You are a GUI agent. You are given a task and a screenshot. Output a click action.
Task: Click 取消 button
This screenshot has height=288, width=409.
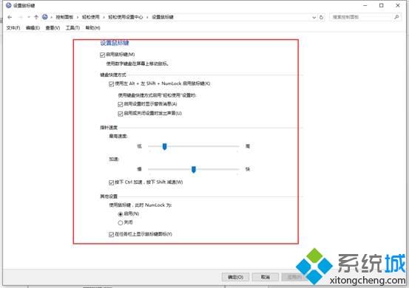click(266, 277)
